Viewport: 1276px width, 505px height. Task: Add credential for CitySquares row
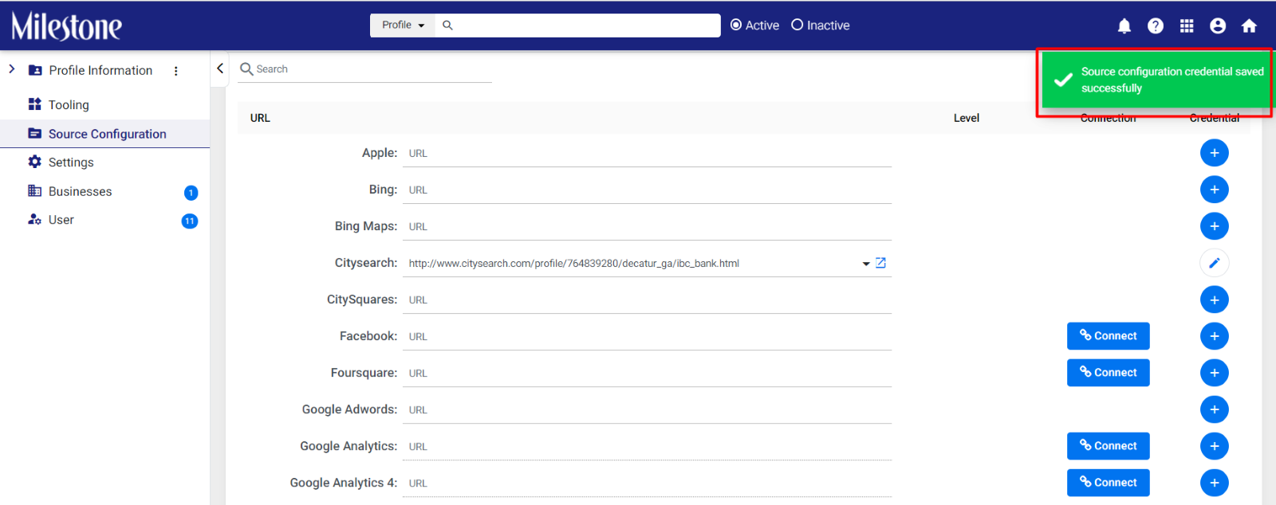pyautogui.click(x=1215, y=299)
